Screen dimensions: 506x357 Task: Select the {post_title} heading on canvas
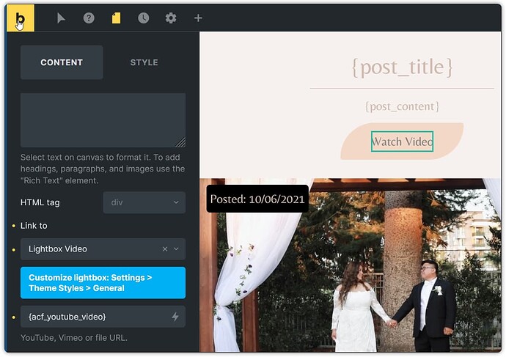point(402,67)
